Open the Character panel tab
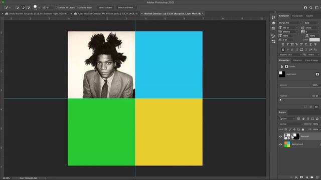The image size is (321, 180). coord(284,15)
